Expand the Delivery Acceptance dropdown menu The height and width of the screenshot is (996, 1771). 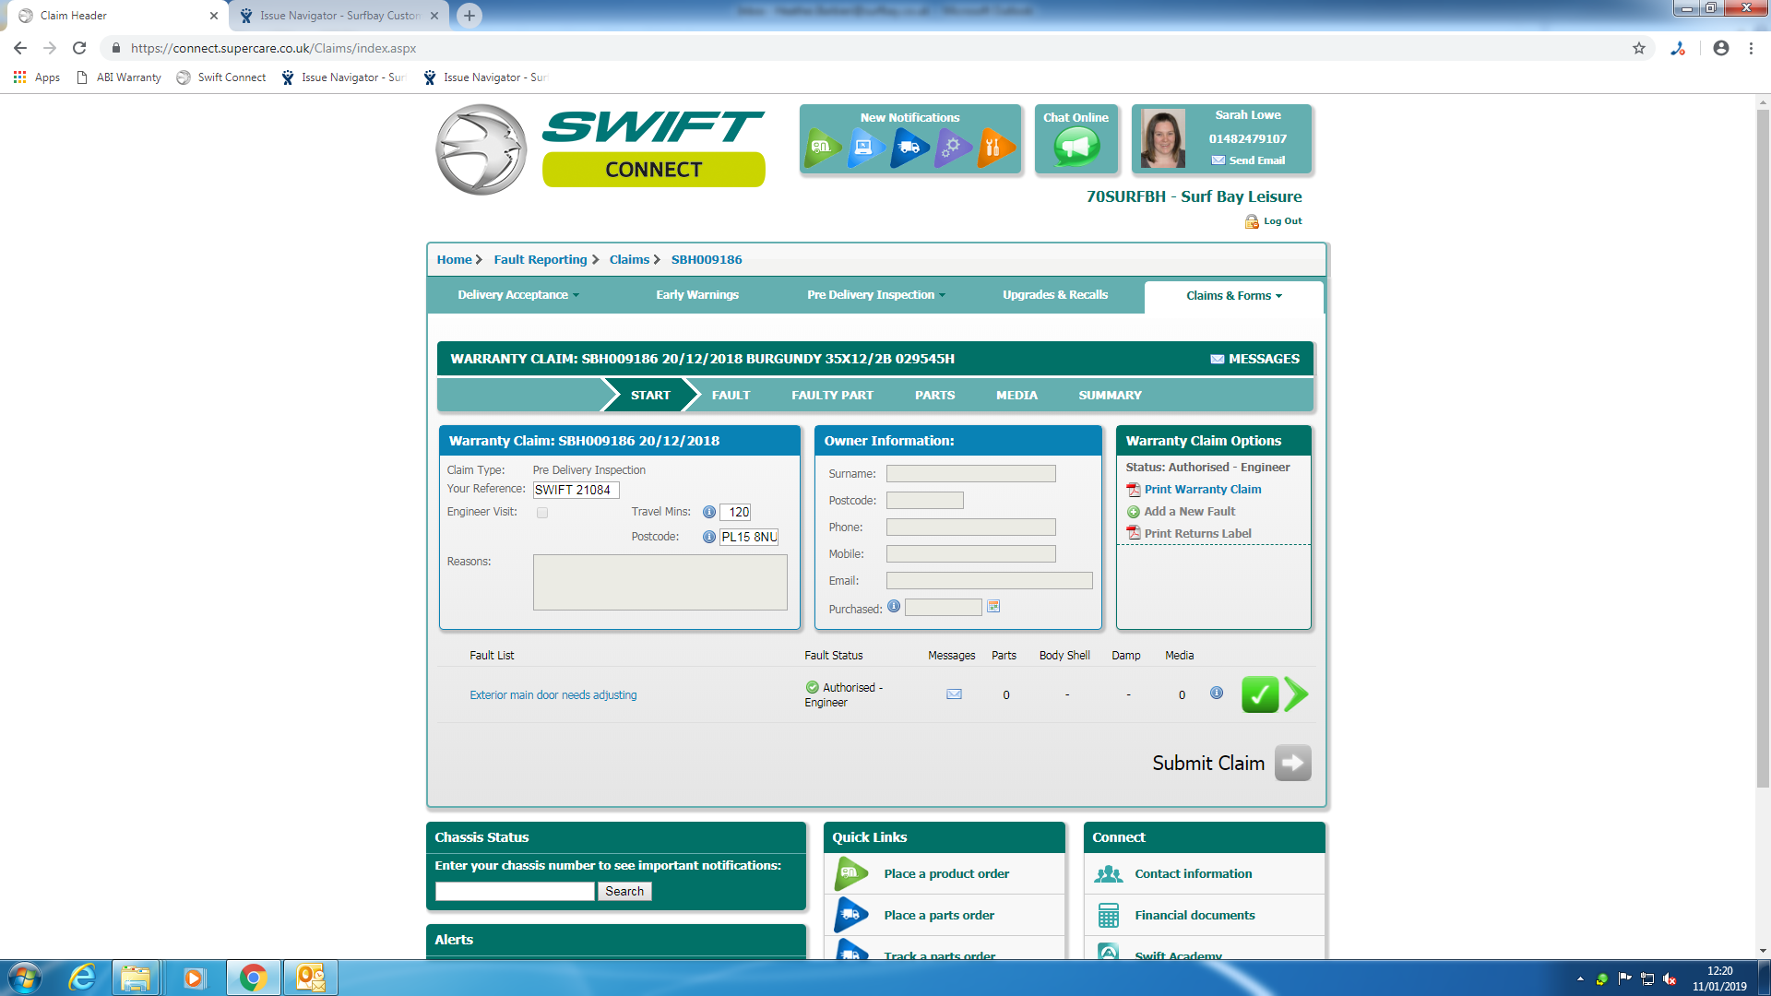coord(518,295)
